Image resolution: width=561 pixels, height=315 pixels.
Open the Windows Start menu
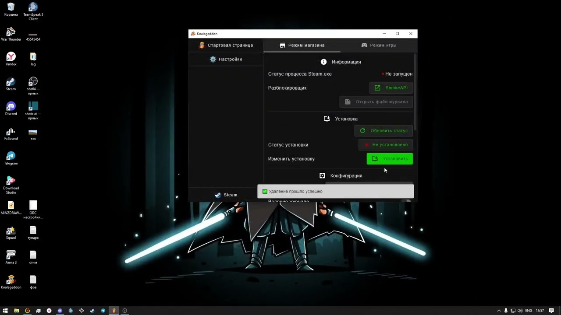point(6,311)
